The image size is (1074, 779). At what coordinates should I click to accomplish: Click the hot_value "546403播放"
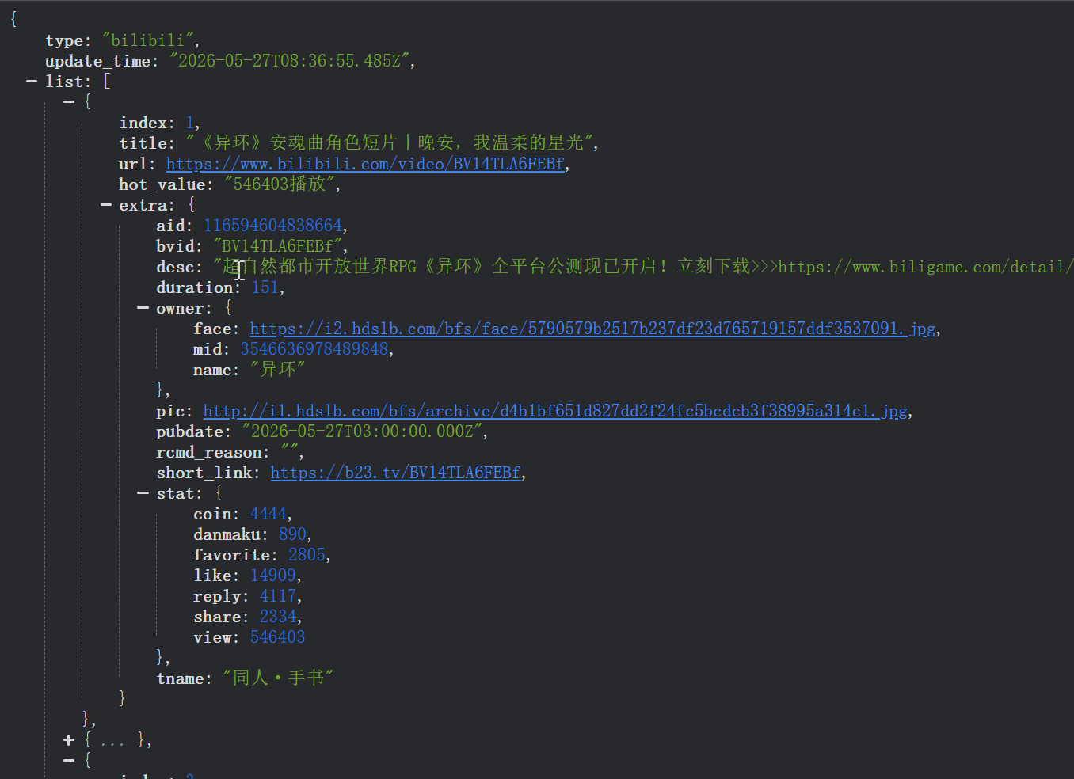280,184
